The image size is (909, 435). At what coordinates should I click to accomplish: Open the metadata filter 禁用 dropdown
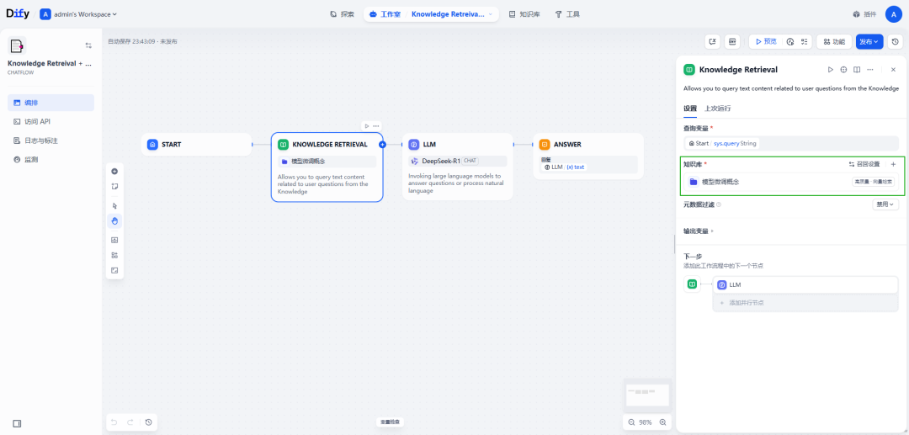point(885,204)
